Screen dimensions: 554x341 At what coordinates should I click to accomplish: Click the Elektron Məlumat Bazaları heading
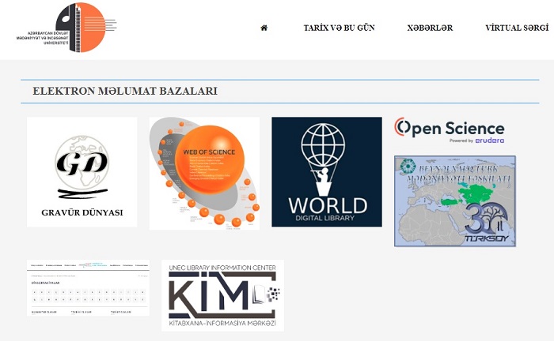pyautogui.click(x=124, y=92)
